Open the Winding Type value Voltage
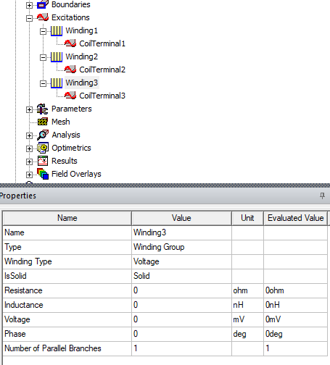Viewport: 330px width, 365px height. pyautogui.click(x=181, y=261)
